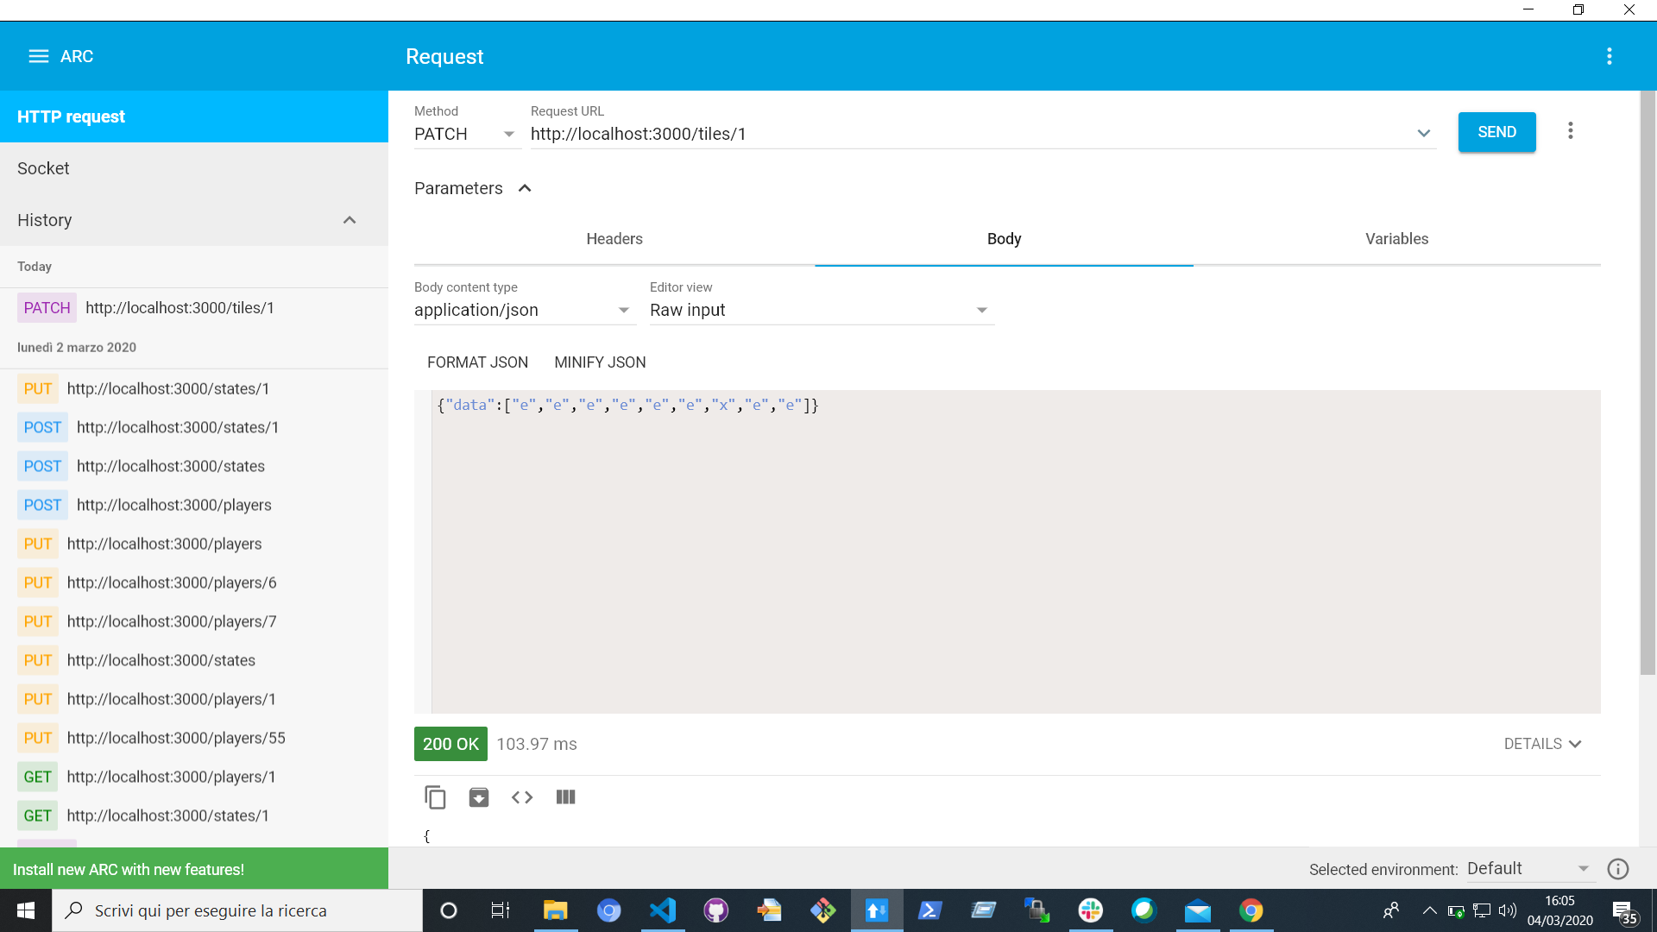Open PATCH tiles/1 history entry
Image resolution: width=1657 pixels, height=932 pixels.
pyautogui.click(x=194, y=308)
